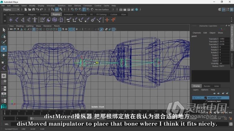
Task: Open the viewport Panels menu
Action: (57, 26)
